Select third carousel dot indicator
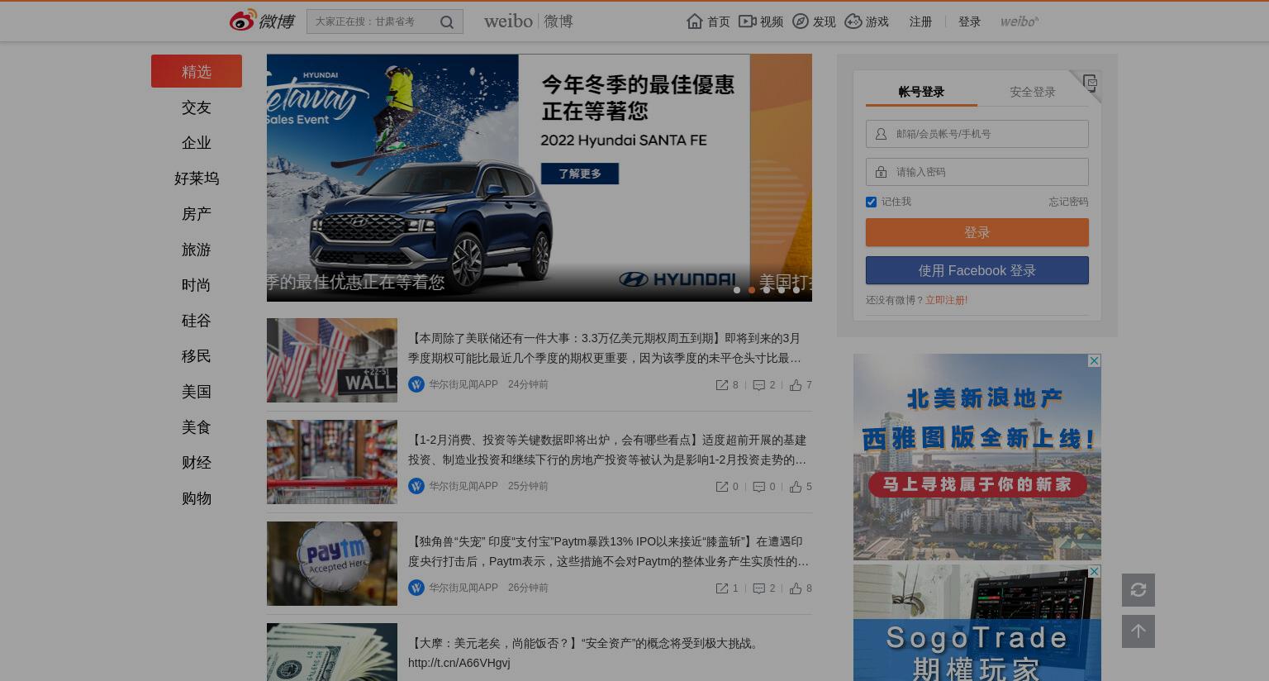 click(767, 290)
